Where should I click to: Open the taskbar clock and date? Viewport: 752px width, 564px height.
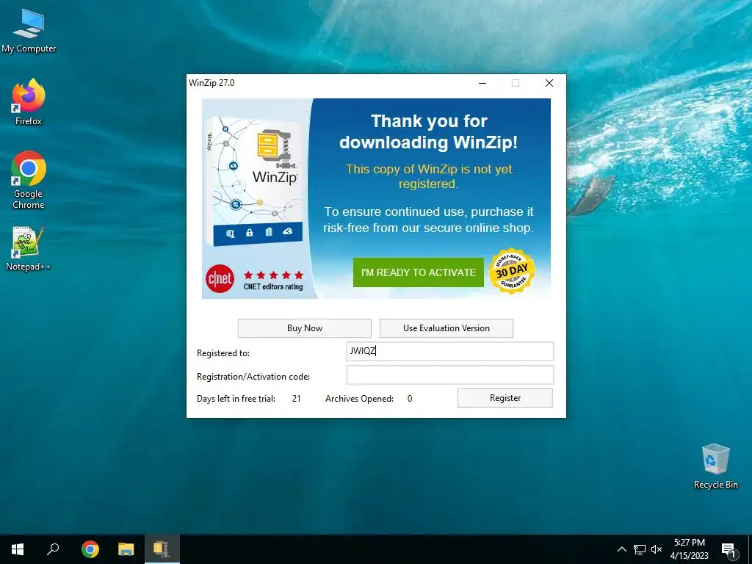pyautogui.click(x=689, y=549)
